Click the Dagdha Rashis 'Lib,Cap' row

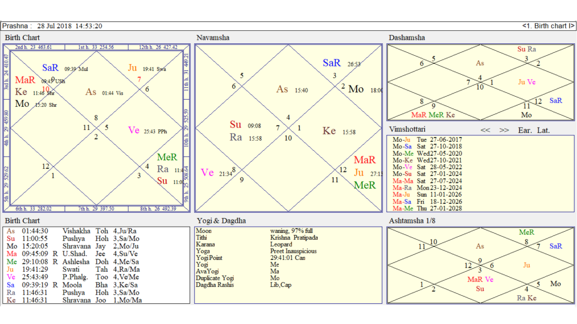pyautogui.click(x=243, y=285)
